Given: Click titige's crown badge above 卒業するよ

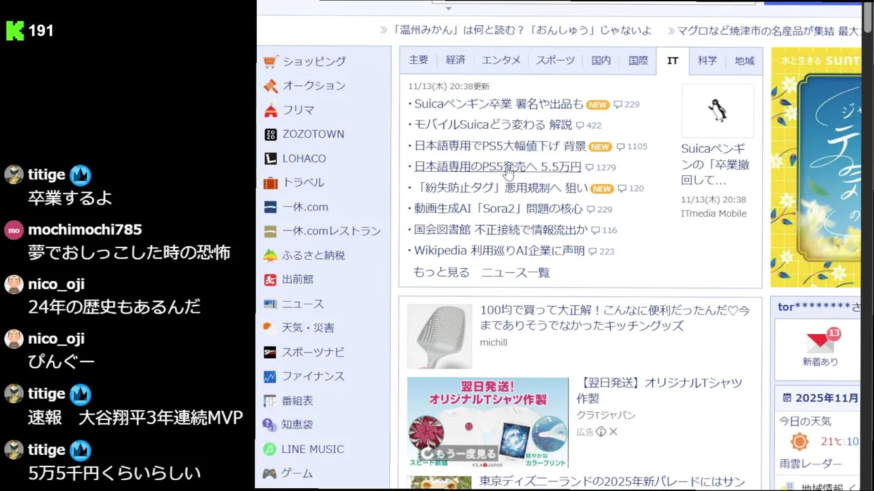Looking at the screenshot, I should pos(81,175).
